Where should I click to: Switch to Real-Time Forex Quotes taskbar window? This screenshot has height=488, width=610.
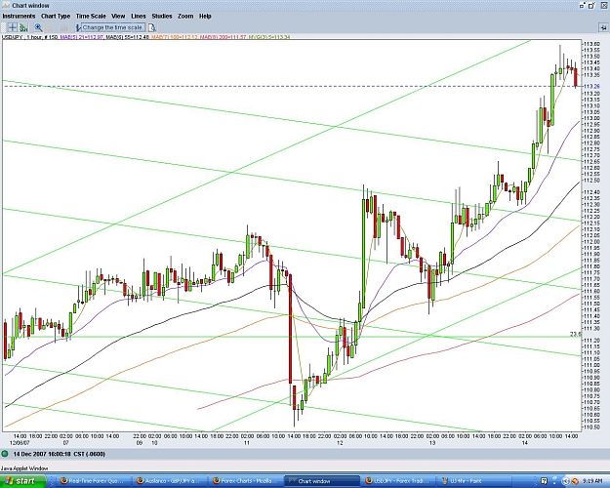pos(96,481)
